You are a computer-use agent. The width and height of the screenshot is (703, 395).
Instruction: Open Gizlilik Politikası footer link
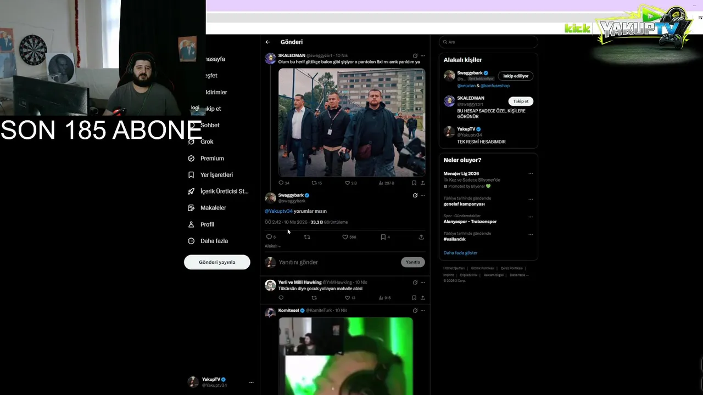483,268
